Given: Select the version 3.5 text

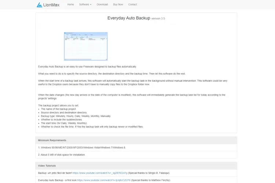Looking at the screenshot, I should 158,18.
